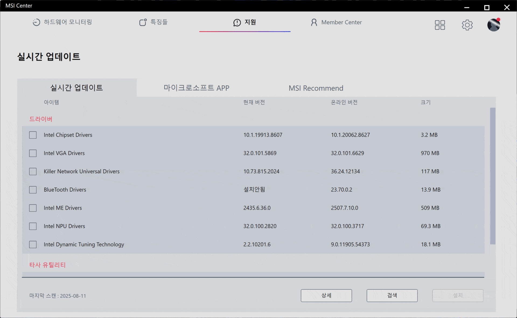
Task: Click the 검색 scan button
Action: point(392,295)
